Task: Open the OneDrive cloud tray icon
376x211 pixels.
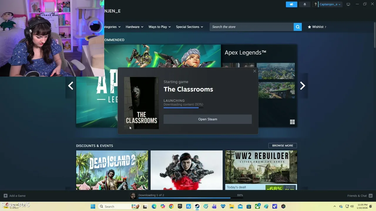Action: pos(341,206)
